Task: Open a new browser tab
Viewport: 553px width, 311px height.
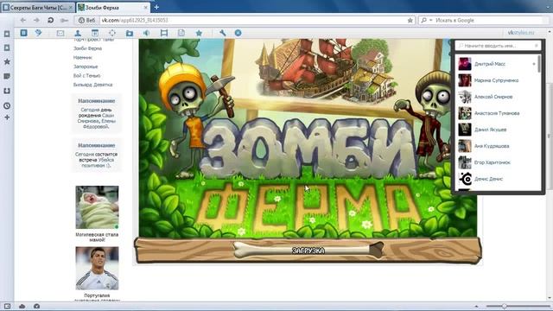Action: pos(156,7)
